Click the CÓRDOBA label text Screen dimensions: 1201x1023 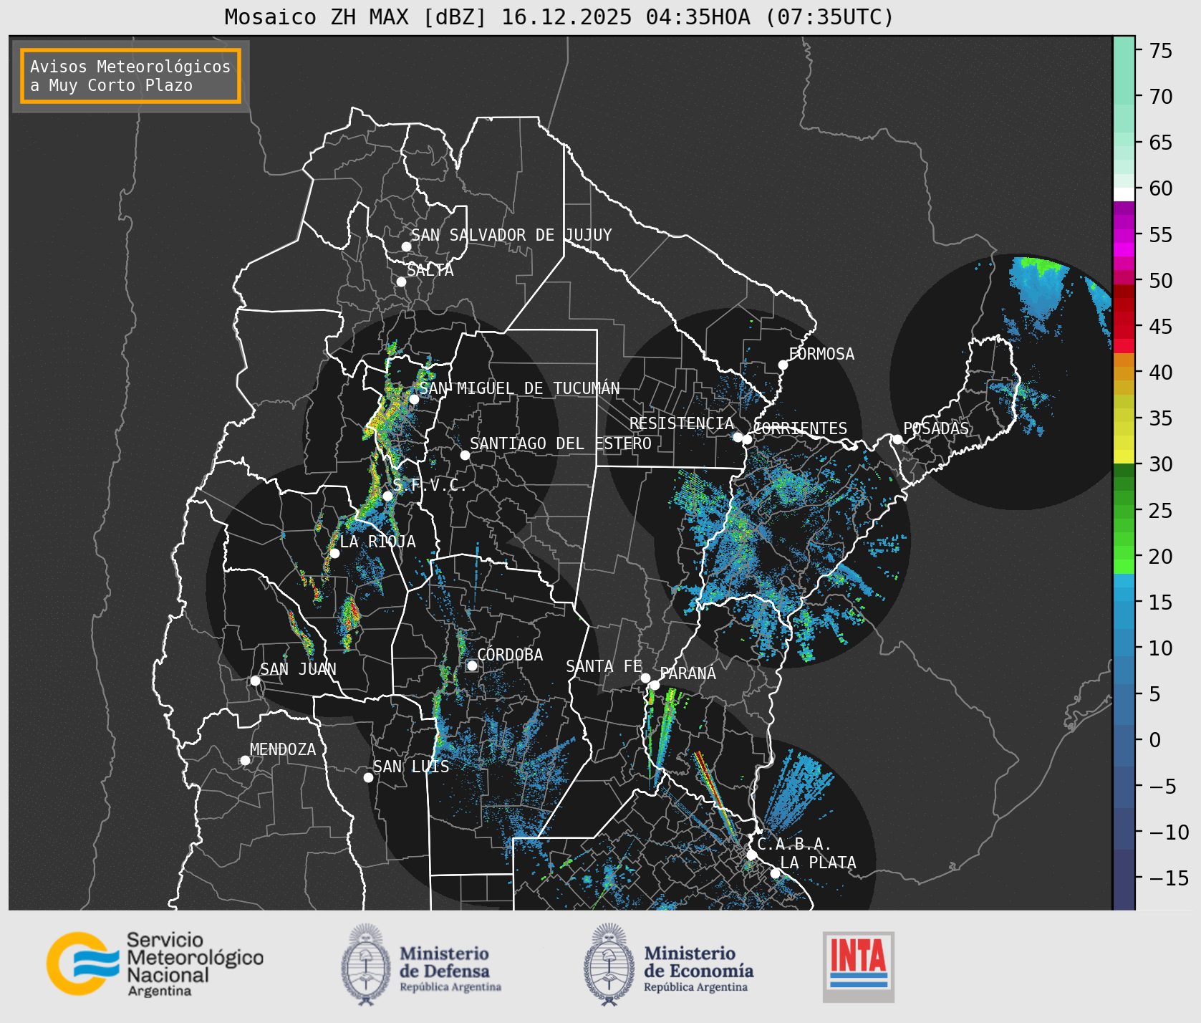click(x=510, y=655)
